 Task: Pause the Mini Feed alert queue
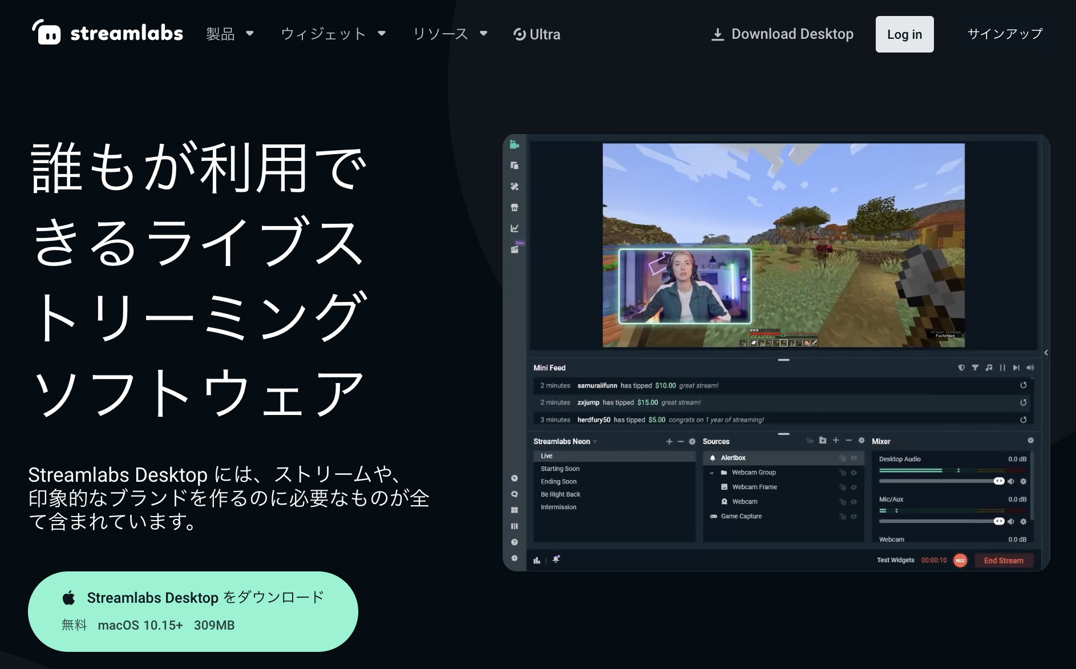(x=1002, y=368)
